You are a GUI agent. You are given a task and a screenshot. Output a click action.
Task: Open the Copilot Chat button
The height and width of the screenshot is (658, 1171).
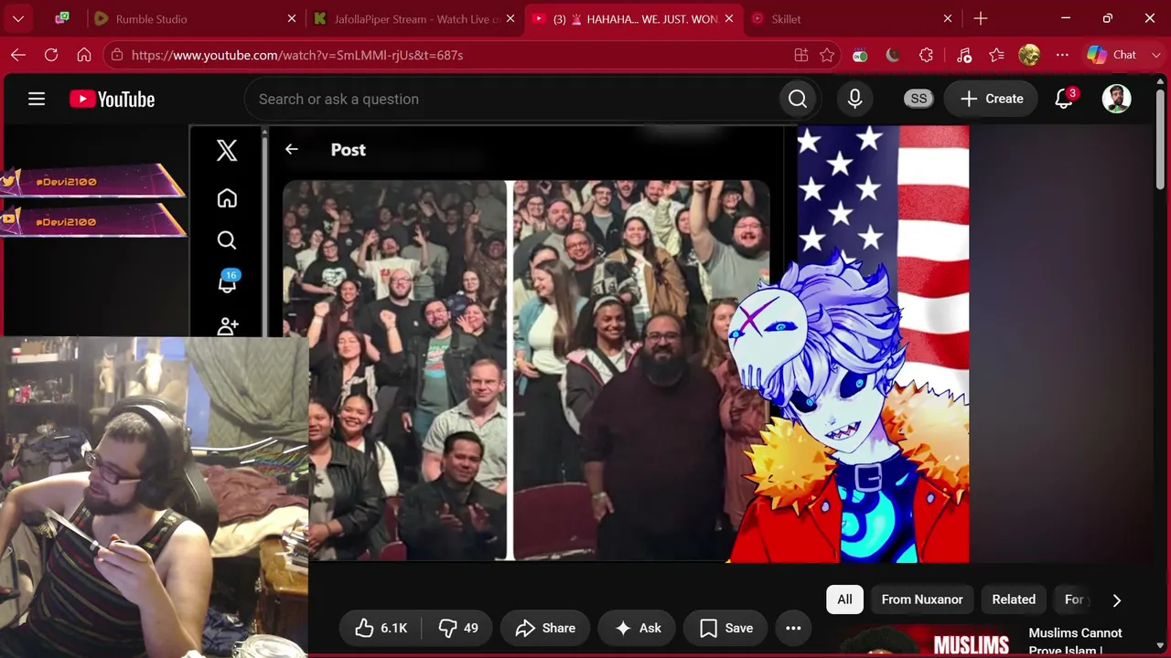1112,55
